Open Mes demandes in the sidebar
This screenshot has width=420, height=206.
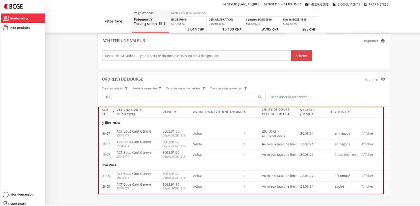click(18, 195)
